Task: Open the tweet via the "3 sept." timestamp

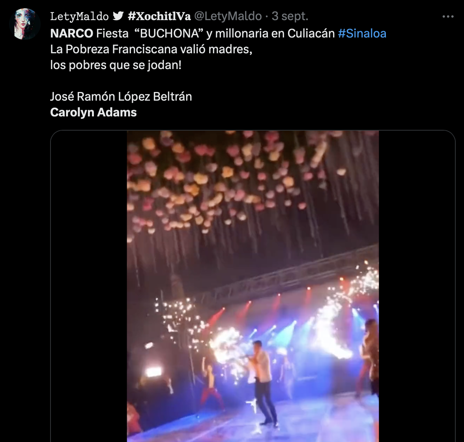Action: coord(290,16)
